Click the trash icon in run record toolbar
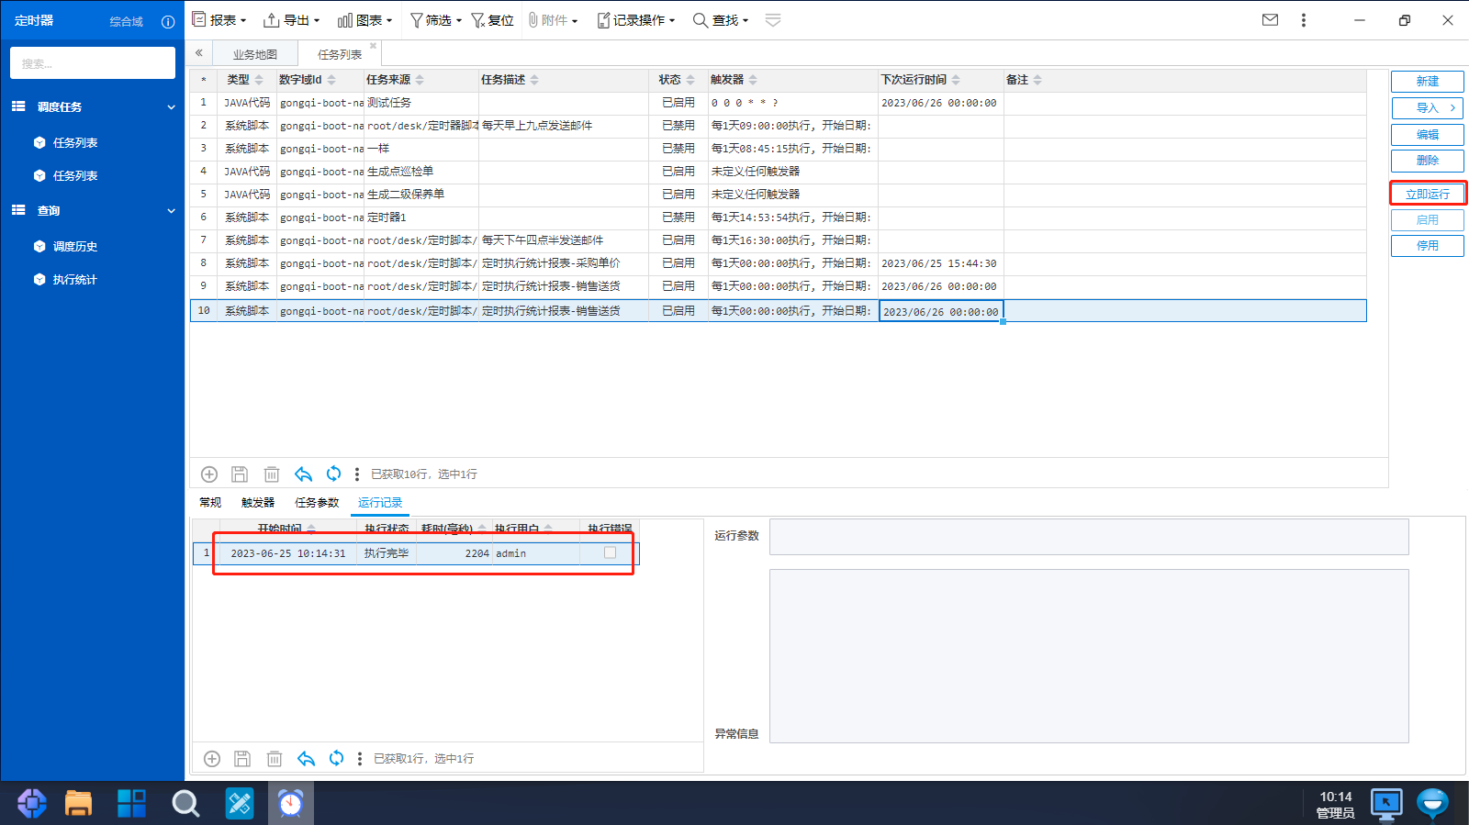Viewport: 1469px width, 825px height. point(275,759)
